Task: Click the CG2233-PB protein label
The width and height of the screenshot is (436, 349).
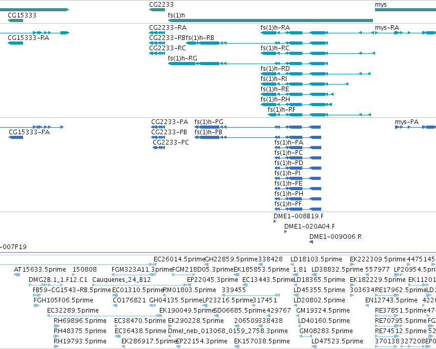Action: click(169, 132)
